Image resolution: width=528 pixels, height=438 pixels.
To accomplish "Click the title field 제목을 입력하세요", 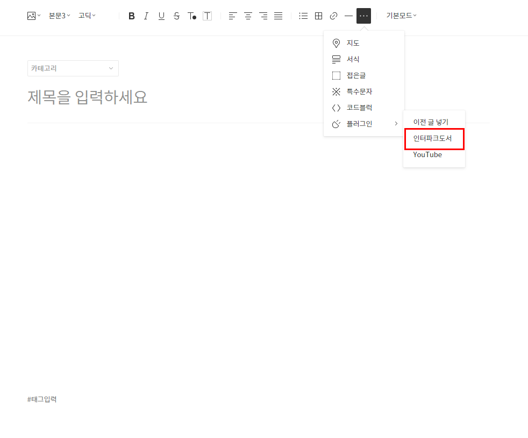I will (x=87, y=97).
